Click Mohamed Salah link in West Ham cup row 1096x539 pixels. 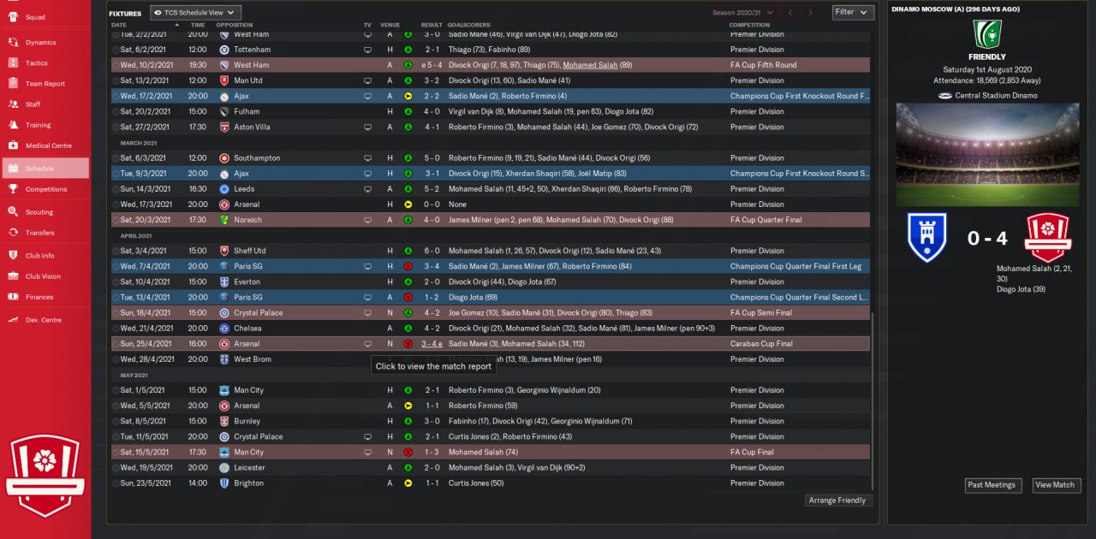pos(592,65)
